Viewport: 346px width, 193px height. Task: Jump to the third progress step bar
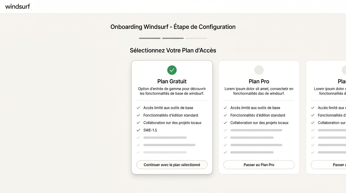coord(196,38)
